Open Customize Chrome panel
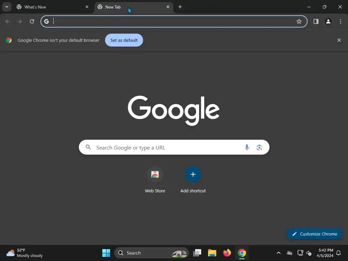 314,234
